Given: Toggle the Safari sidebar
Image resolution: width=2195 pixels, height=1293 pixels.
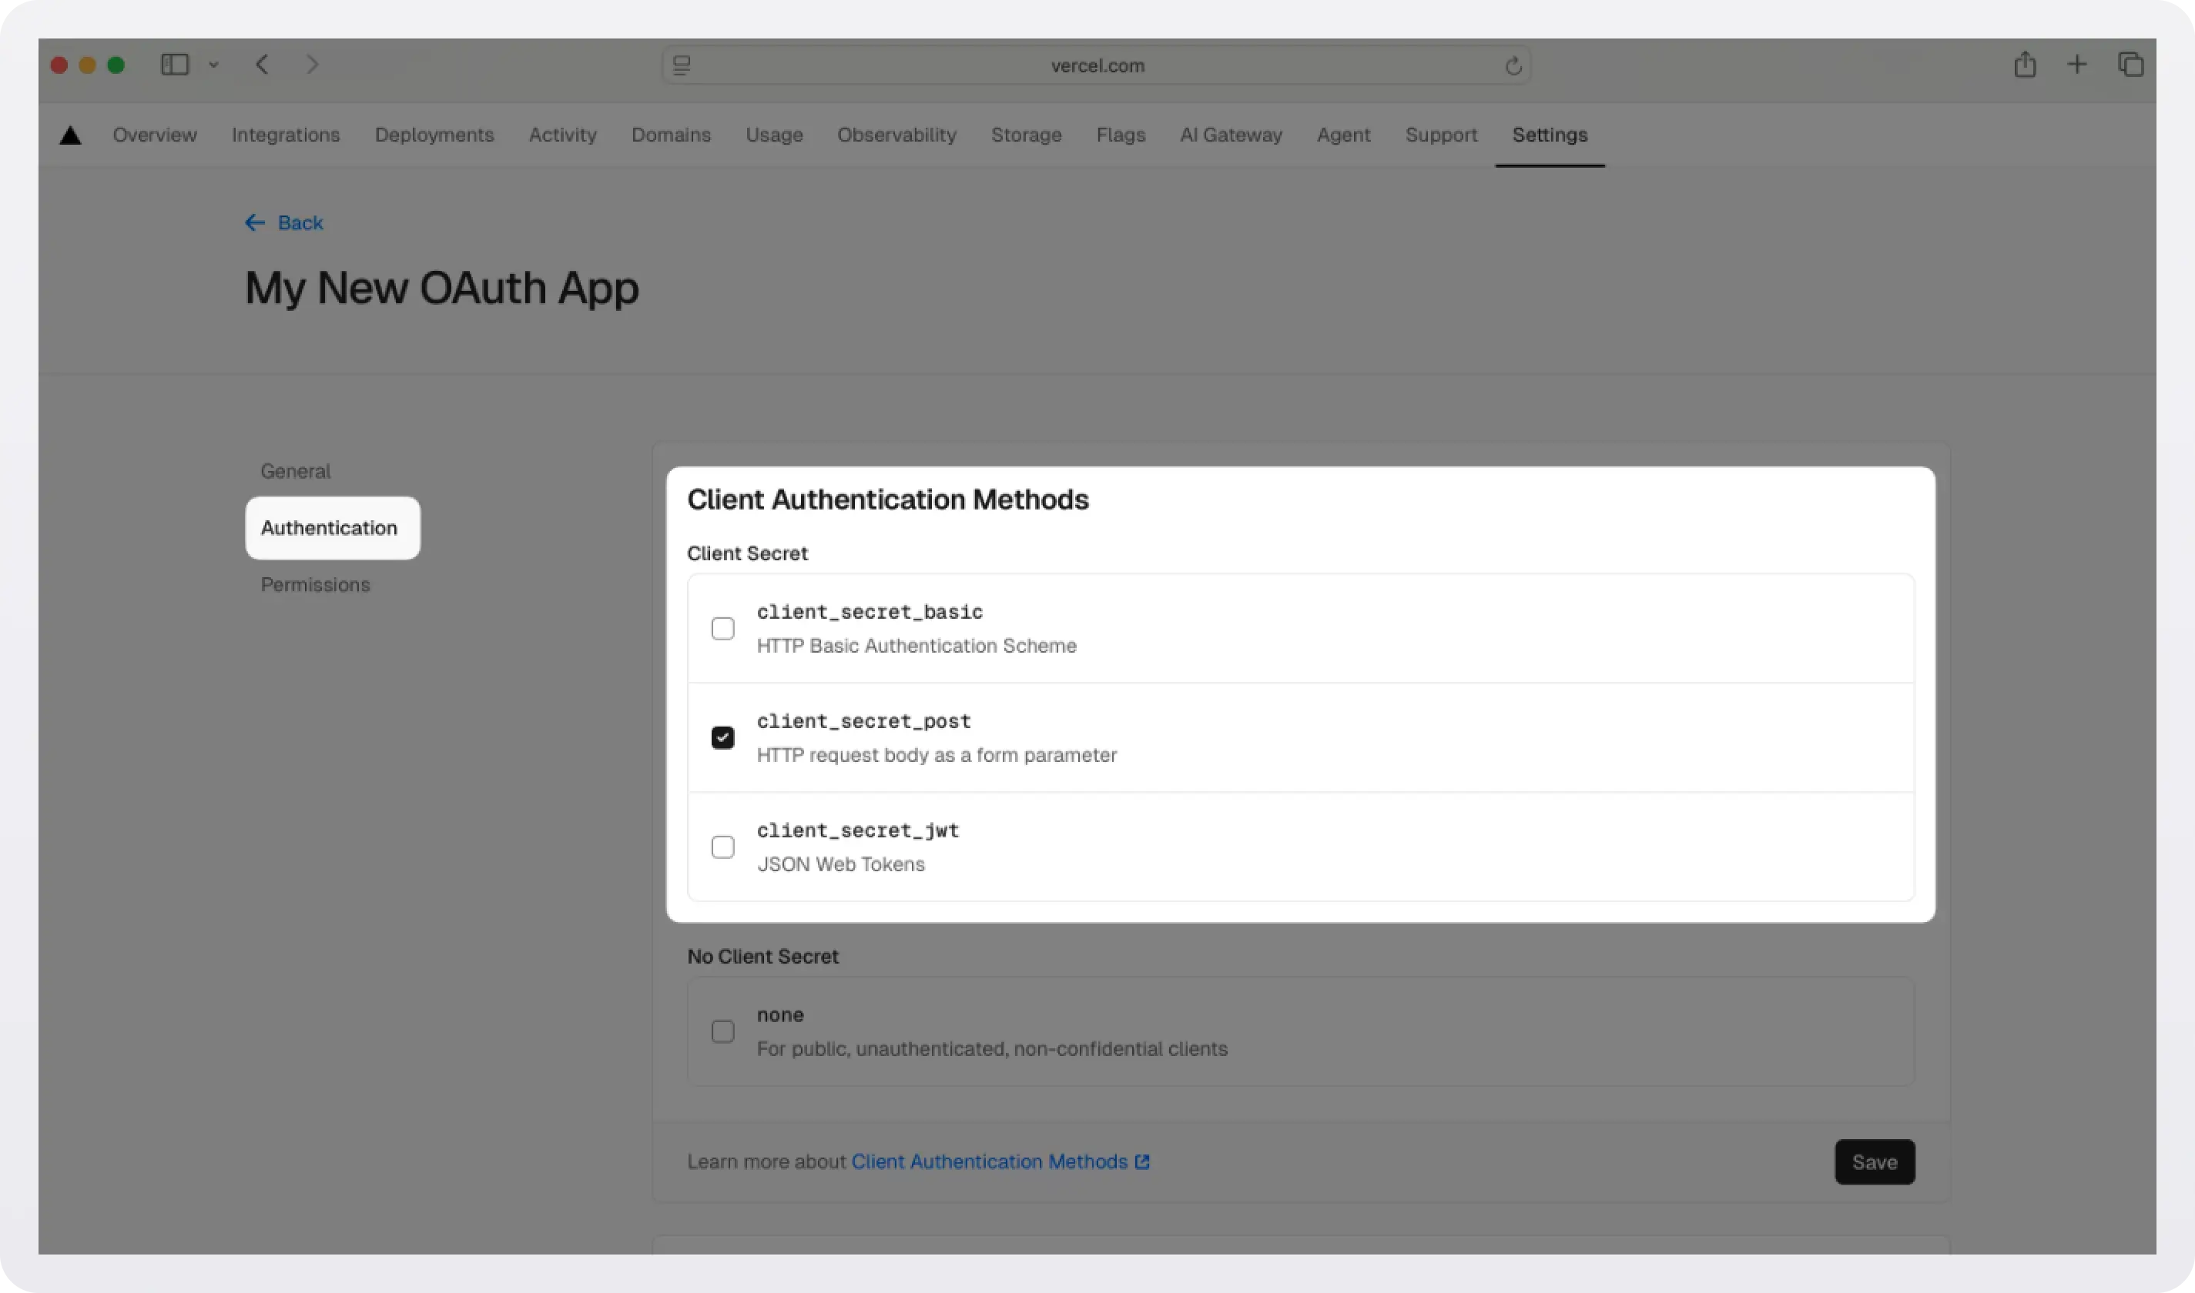Looking at the screenshot, I should point(174,65).
